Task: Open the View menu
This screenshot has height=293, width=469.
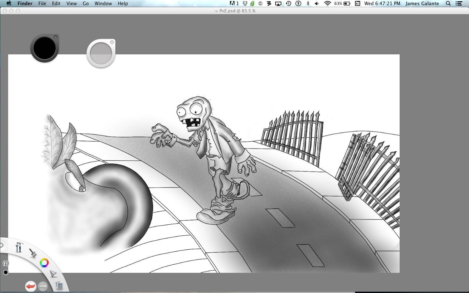Action: point(72,4)
